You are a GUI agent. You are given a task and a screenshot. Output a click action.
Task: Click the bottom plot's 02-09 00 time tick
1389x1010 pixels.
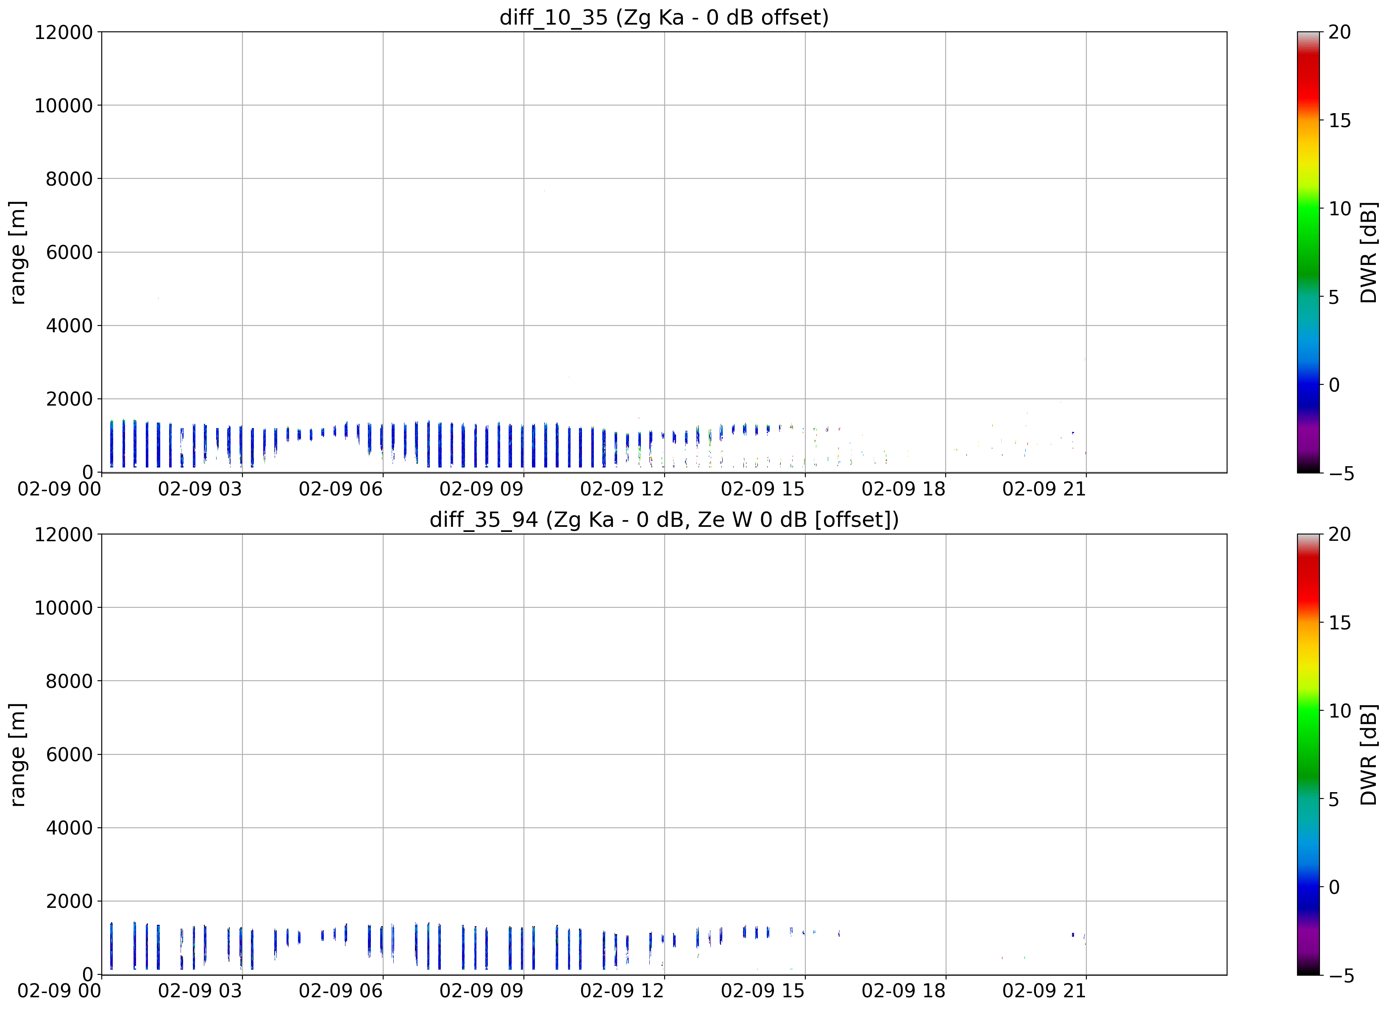click(59, 991)
